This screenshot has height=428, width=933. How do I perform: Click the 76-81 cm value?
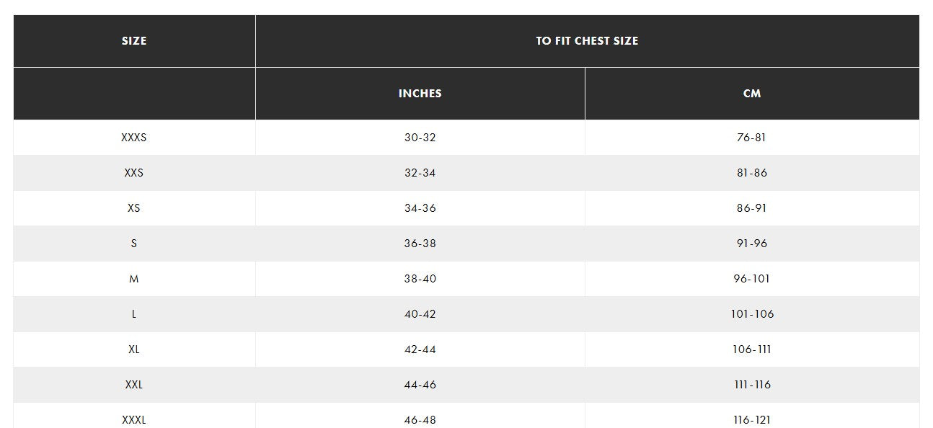(x=752, y=138)
